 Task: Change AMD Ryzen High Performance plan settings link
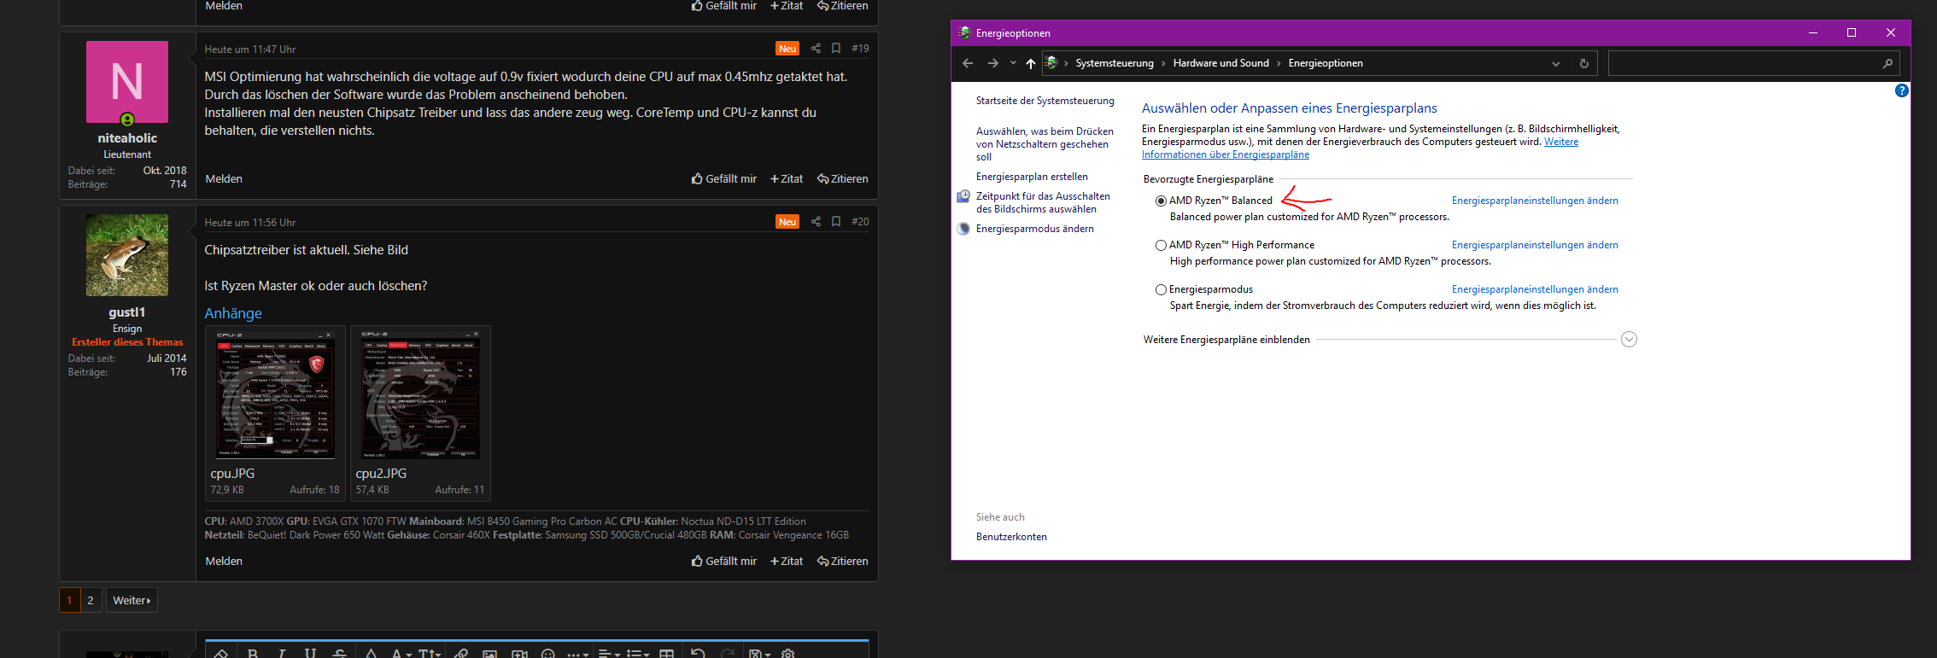[x=1535, y=245]
